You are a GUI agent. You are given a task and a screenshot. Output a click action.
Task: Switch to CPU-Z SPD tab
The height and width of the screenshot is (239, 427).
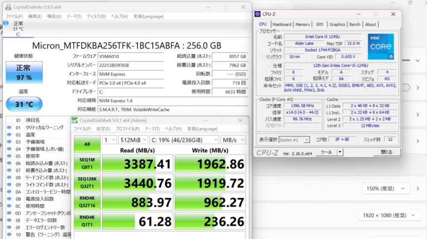pos(319,24)
